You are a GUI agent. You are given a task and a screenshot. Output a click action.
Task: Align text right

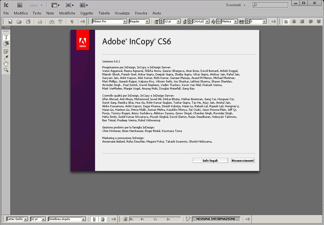[x=302, y=21]
